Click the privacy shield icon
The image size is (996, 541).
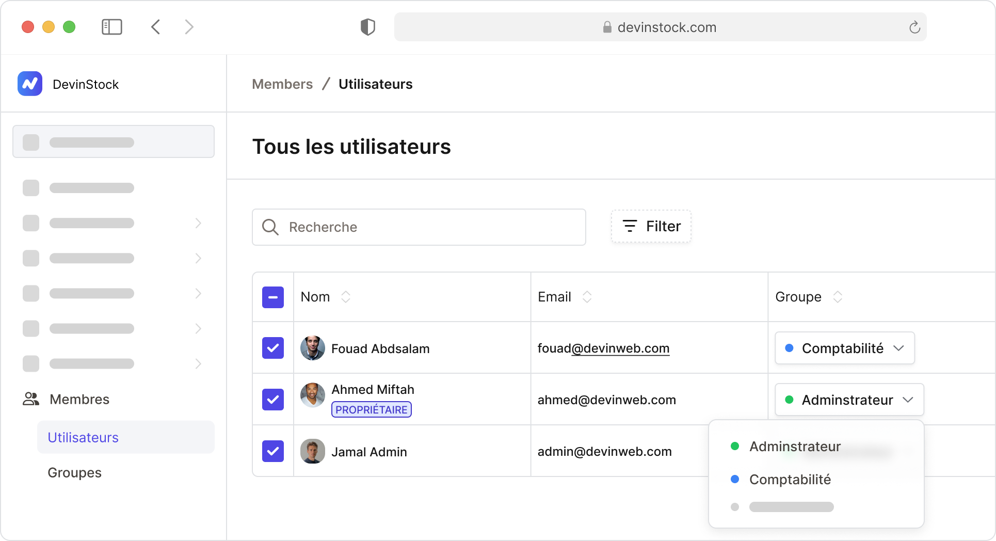(x=367, y=27)
